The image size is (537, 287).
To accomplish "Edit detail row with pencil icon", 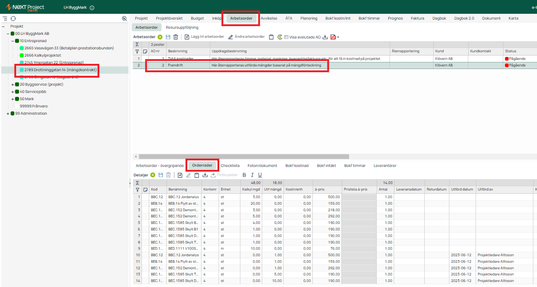I will point(188,175).
